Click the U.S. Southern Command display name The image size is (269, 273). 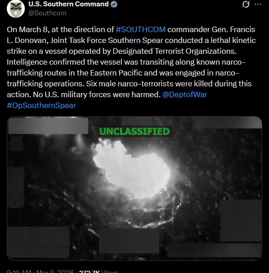tap(69, 4)
